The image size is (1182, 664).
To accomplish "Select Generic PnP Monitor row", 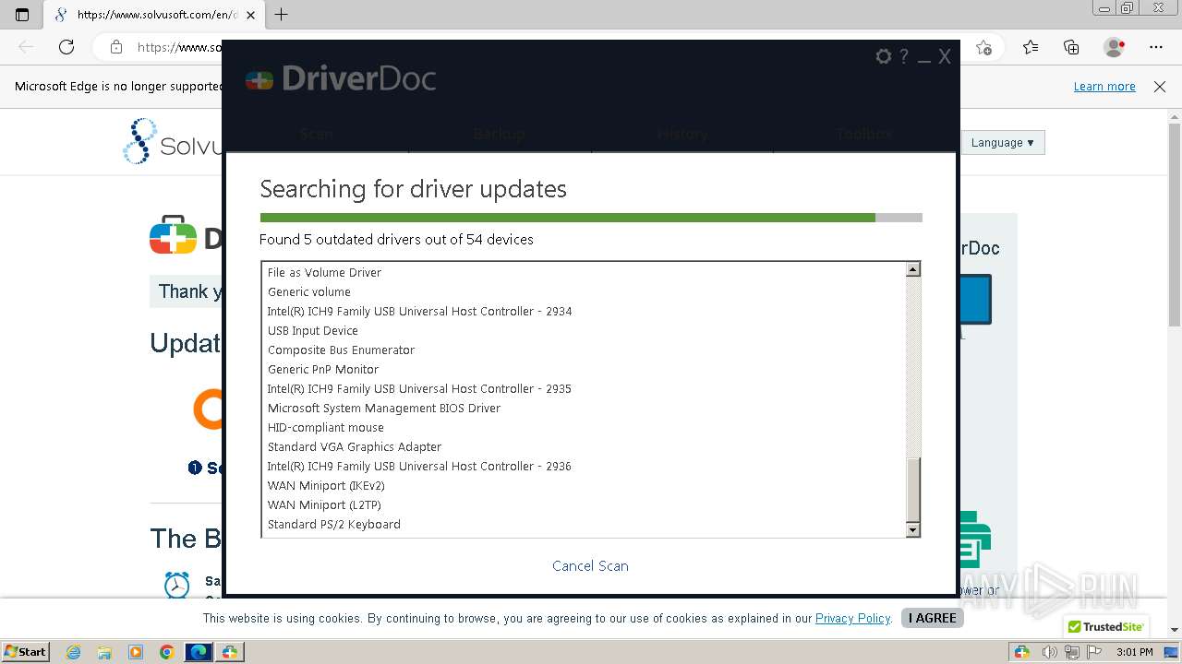I will coord(583,370).
